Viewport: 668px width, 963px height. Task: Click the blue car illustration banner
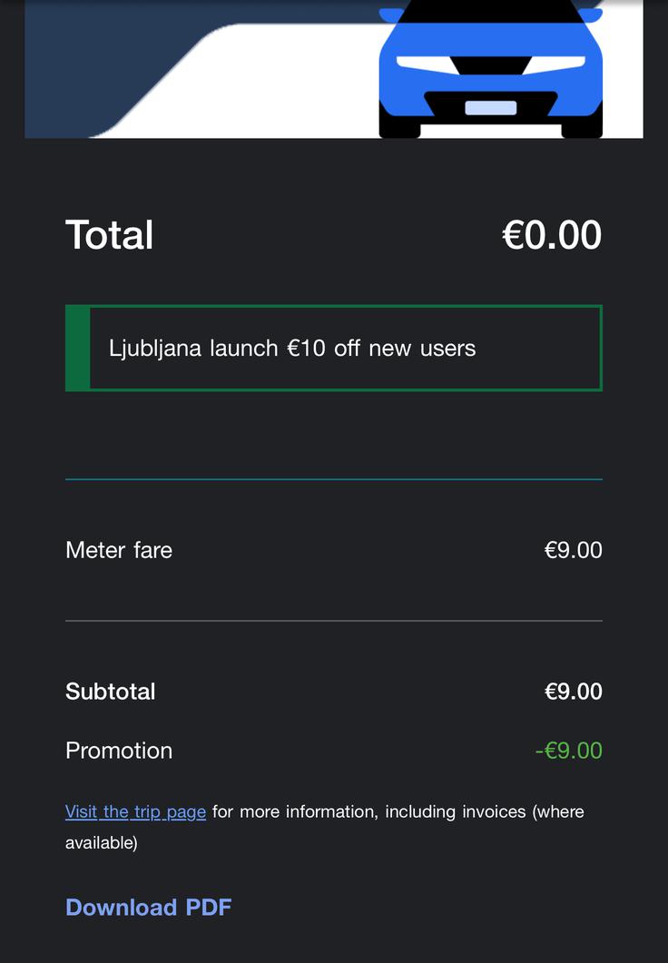pyautogui.click(x=334, y=69)
